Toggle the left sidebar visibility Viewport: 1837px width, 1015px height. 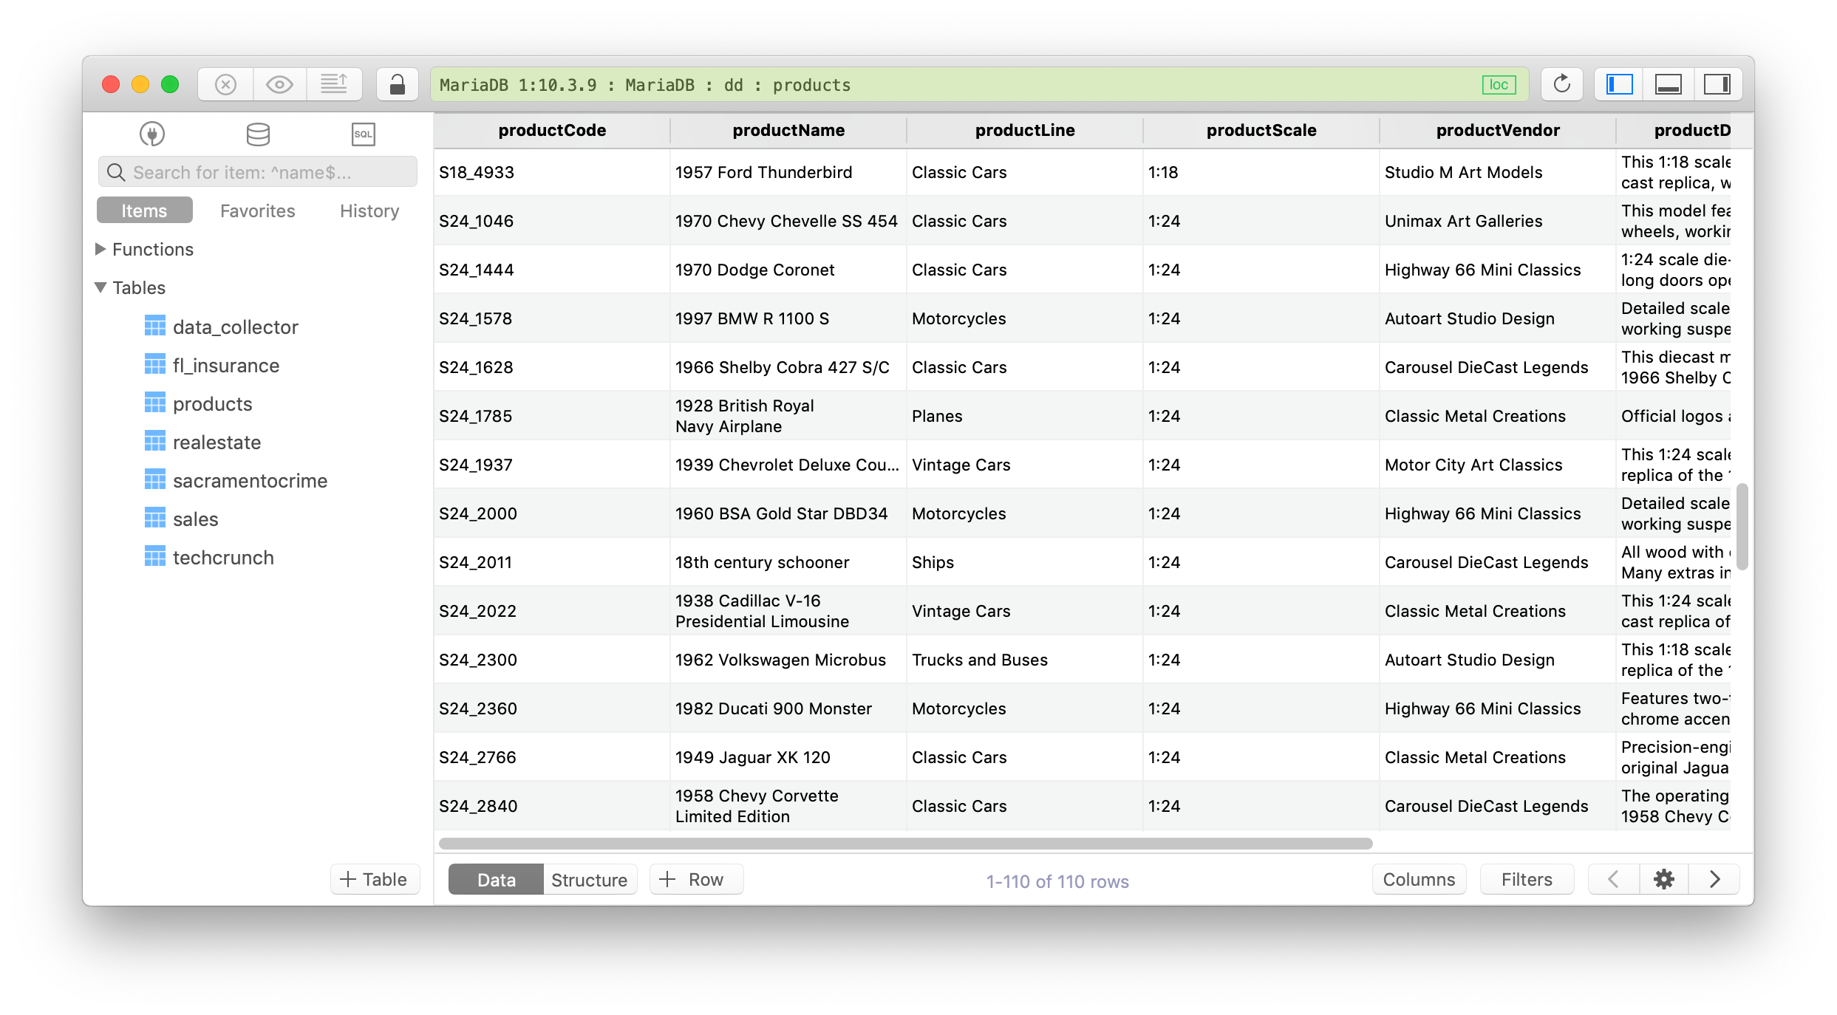click(1618, 83)
